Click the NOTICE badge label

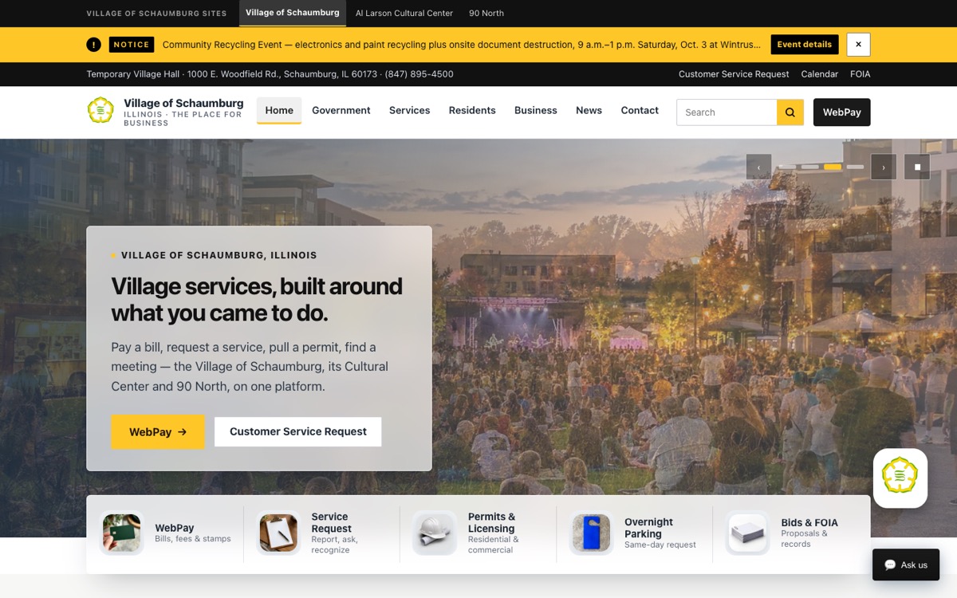(132, 45)
